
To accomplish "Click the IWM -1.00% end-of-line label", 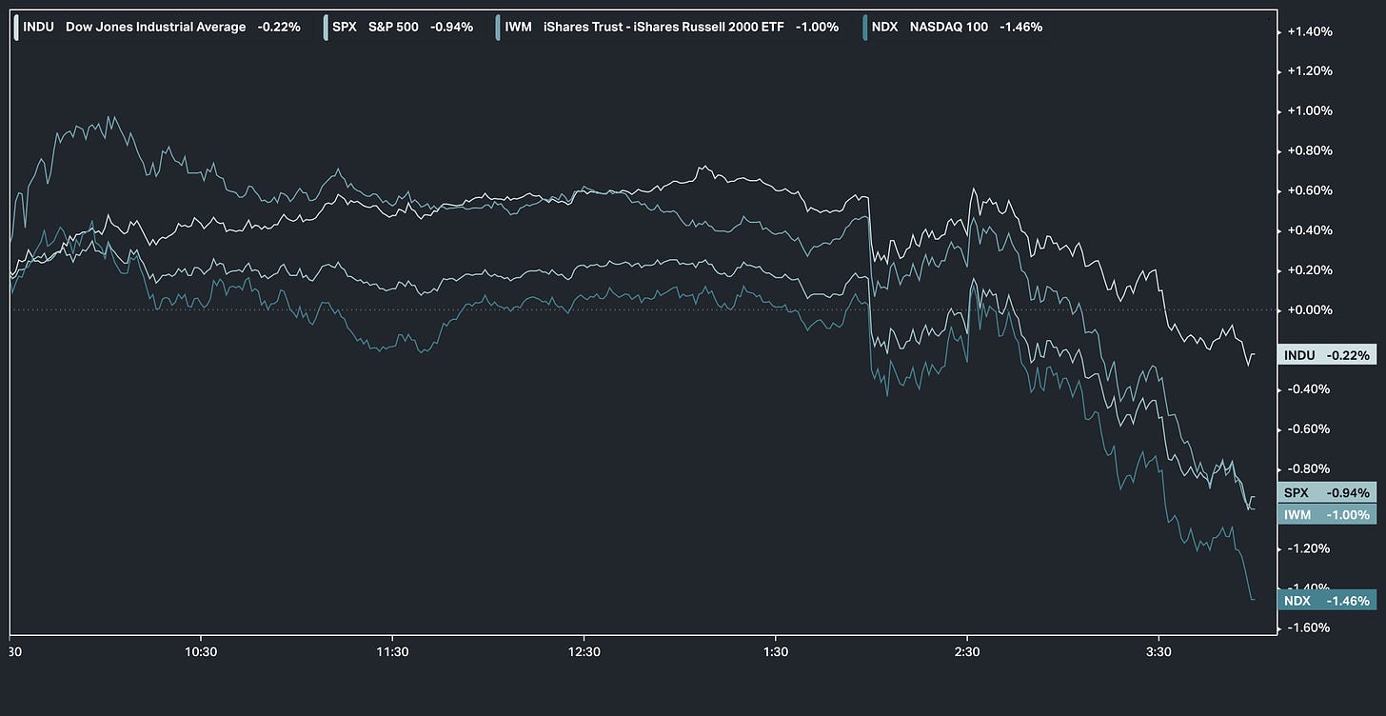I will (x=1326, y=514).
